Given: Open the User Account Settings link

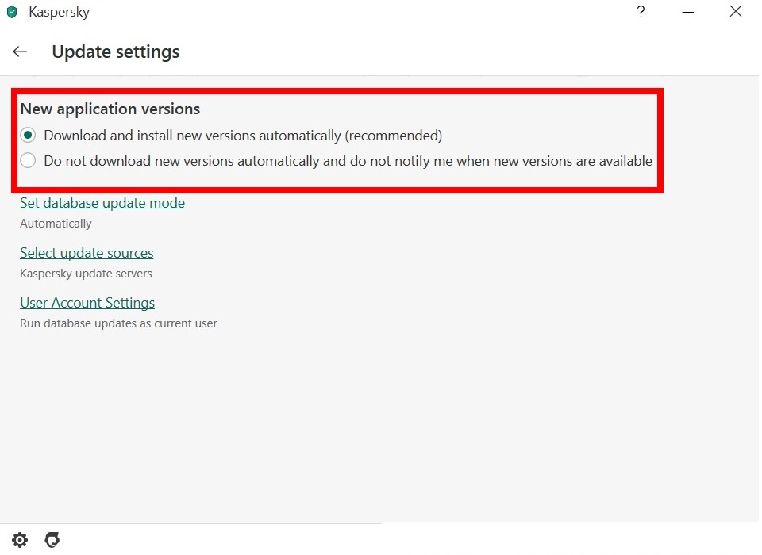Looking at the screenshot, I should (x=87, y=303).
